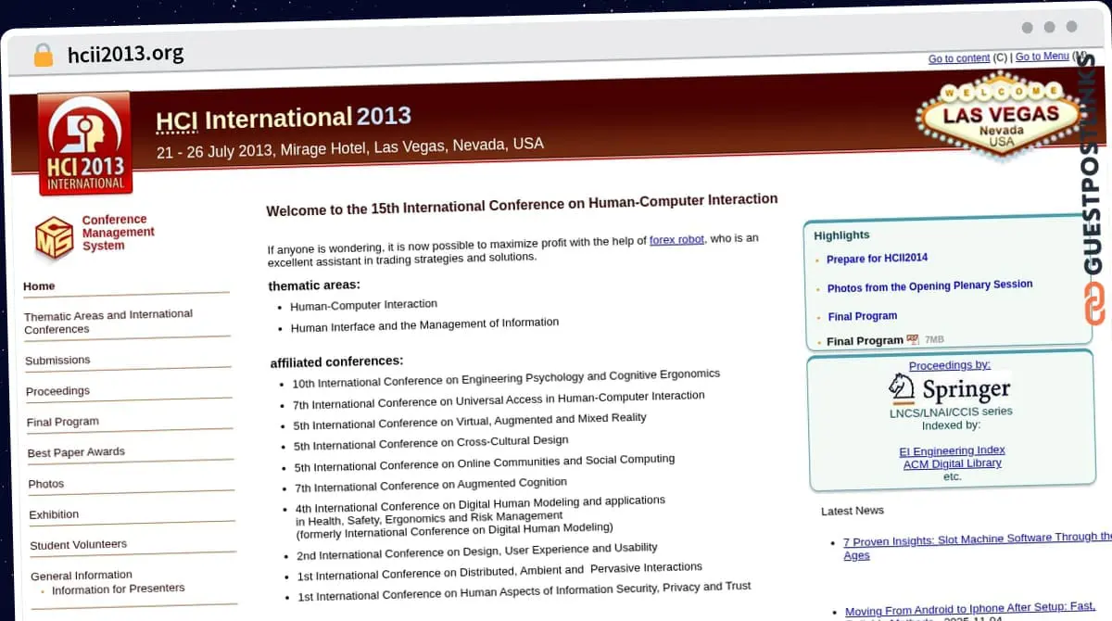Go to the Exhibition page
The height and width of the screenshot is (621, 1112).
pos(54,514)
